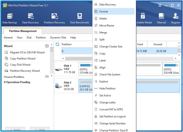
Task: Choose Change Cluster Size
Action: pos(114,46)
